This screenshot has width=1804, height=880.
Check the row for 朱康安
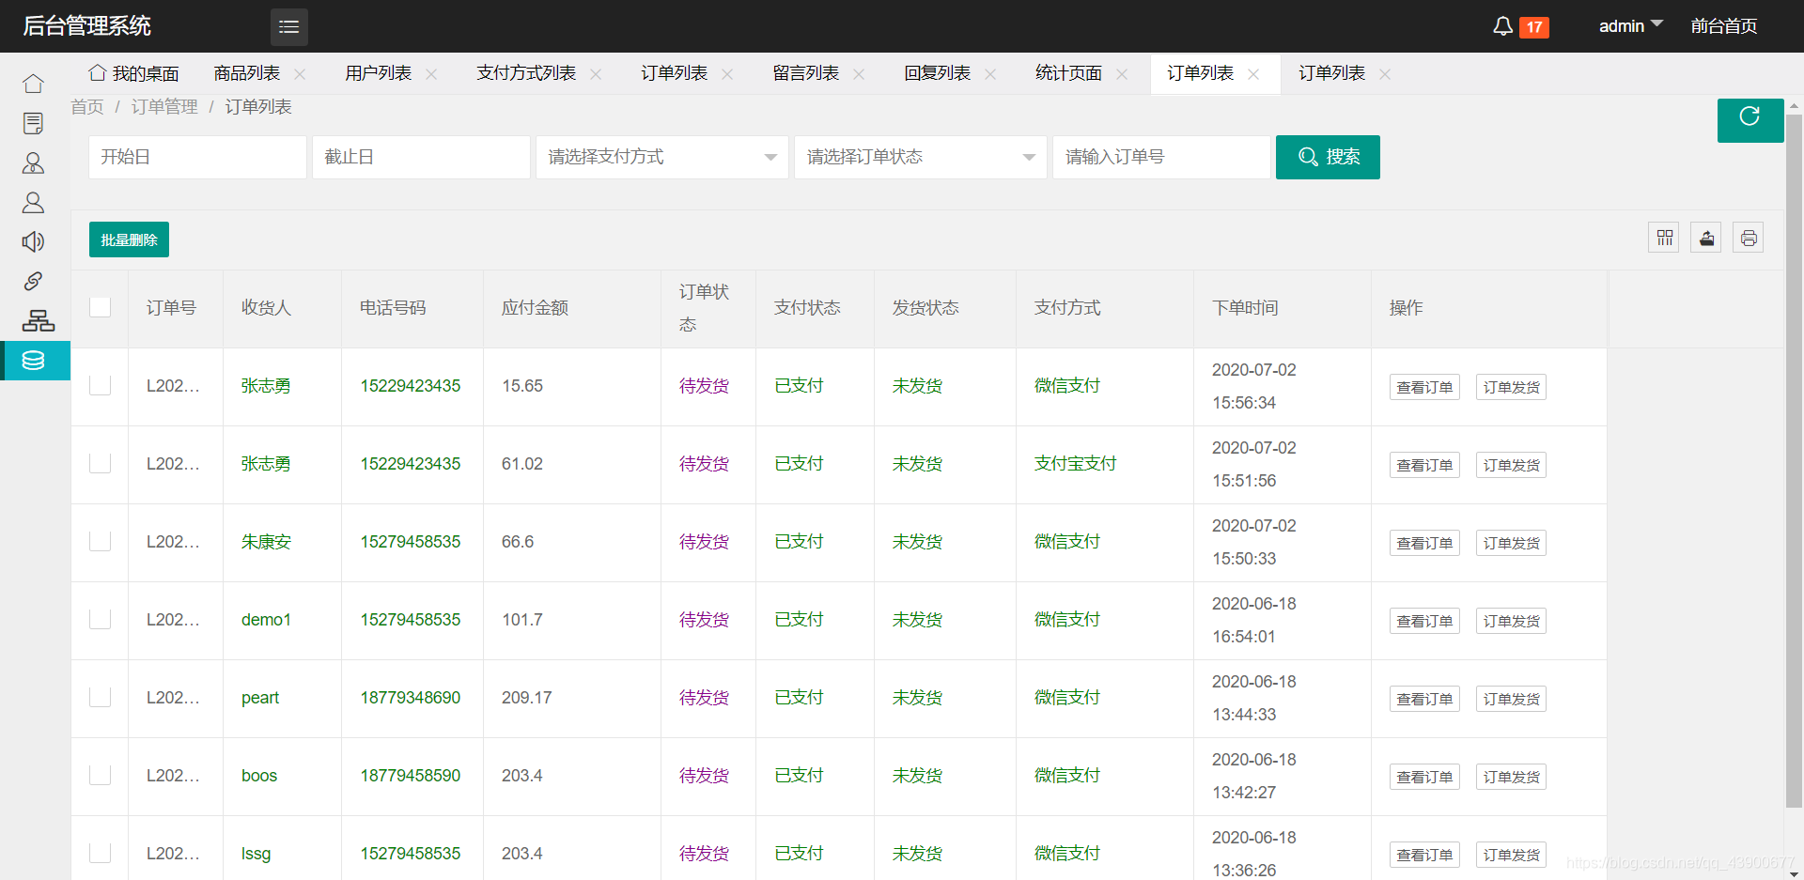click(x=100, y=541)
